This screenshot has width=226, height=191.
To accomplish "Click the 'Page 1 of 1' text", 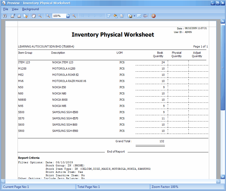I will (200, 46).
